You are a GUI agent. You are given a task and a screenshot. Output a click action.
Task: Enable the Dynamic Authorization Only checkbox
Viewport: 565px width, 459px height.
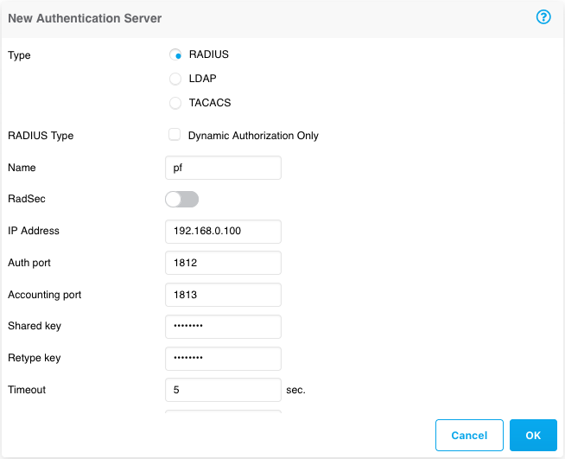175,135
